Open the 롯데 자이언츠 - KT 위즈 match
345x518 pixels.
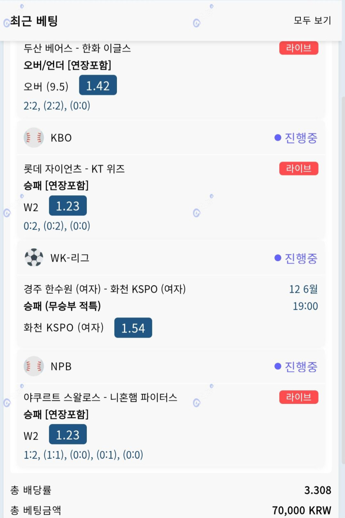(x=74, y=168)
